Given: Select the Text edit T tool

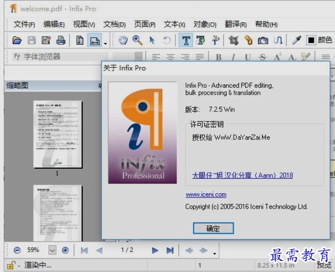Looking at the screenshot, I should tap(186, 40).
